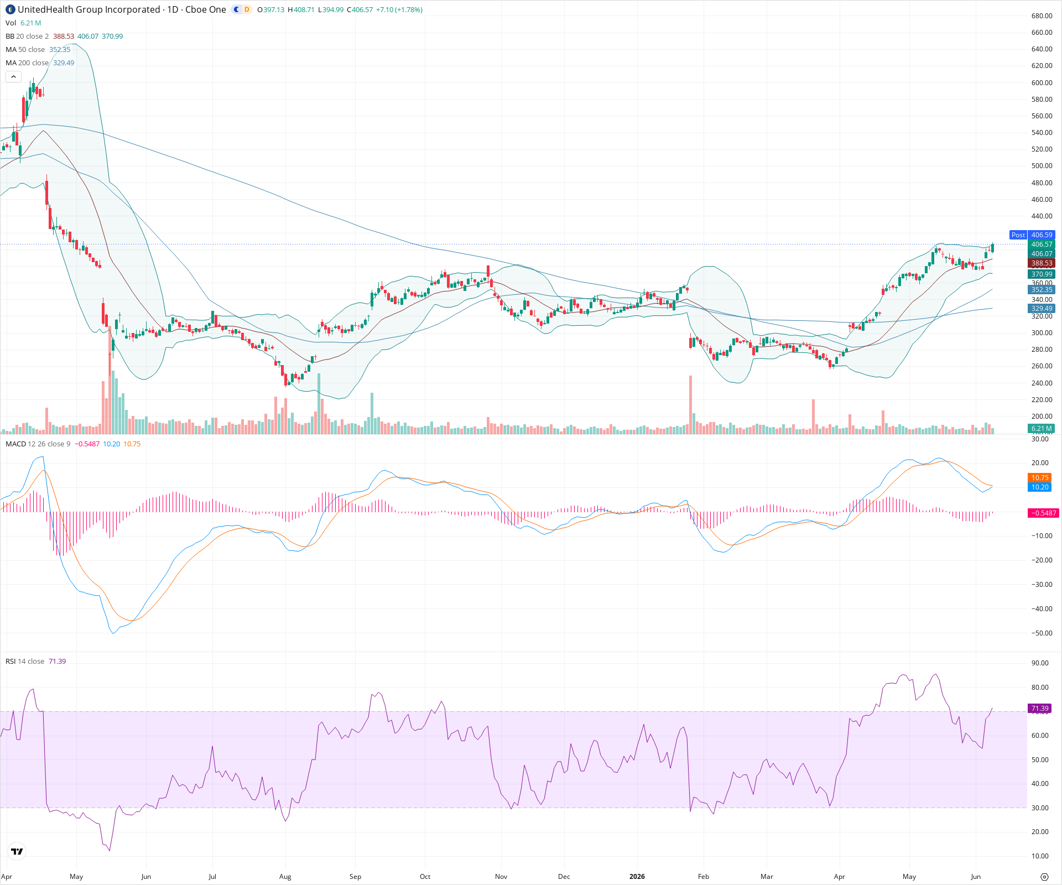Click the moon post-market session icon
Screen dimensions: 1062x885
point(237,9)
